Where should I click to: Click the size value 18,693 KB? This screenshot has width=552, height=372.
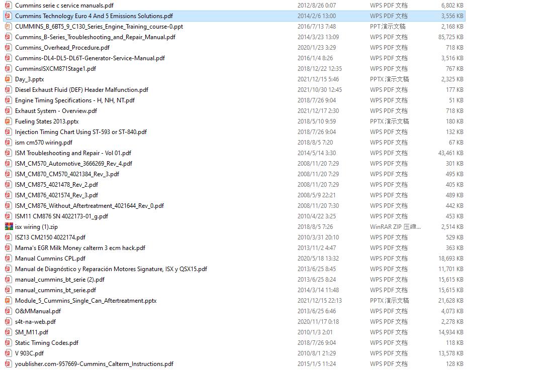pos(450,259)
